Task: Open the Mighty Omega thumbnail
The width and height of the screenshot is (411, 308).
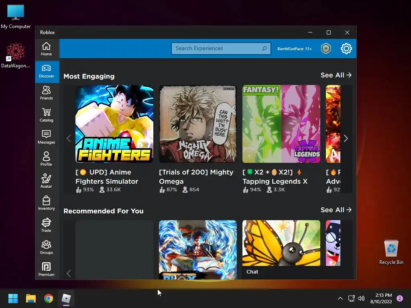Action: click(x=198, y=124)
